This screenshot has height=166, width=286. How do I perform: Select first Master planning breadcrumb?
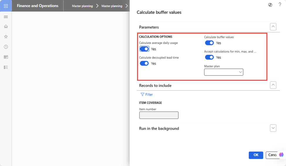(x=82, y=6)
